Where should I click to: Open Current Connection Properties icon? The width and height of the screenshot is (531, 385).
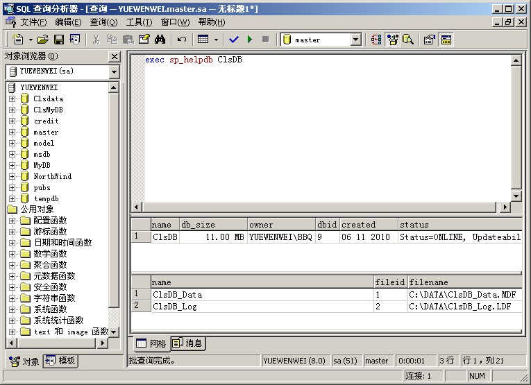[430, 40]
